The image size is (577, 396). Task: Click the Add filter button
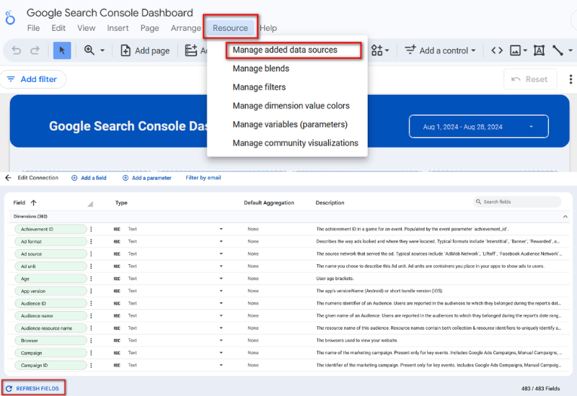click(x=32, y=79)
